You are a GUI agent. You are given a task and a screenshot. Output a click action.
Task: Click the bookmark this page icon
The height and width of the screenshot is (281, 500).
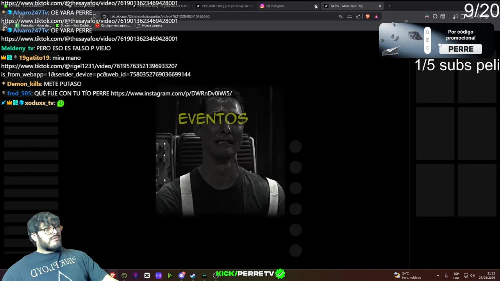[95, 16]
